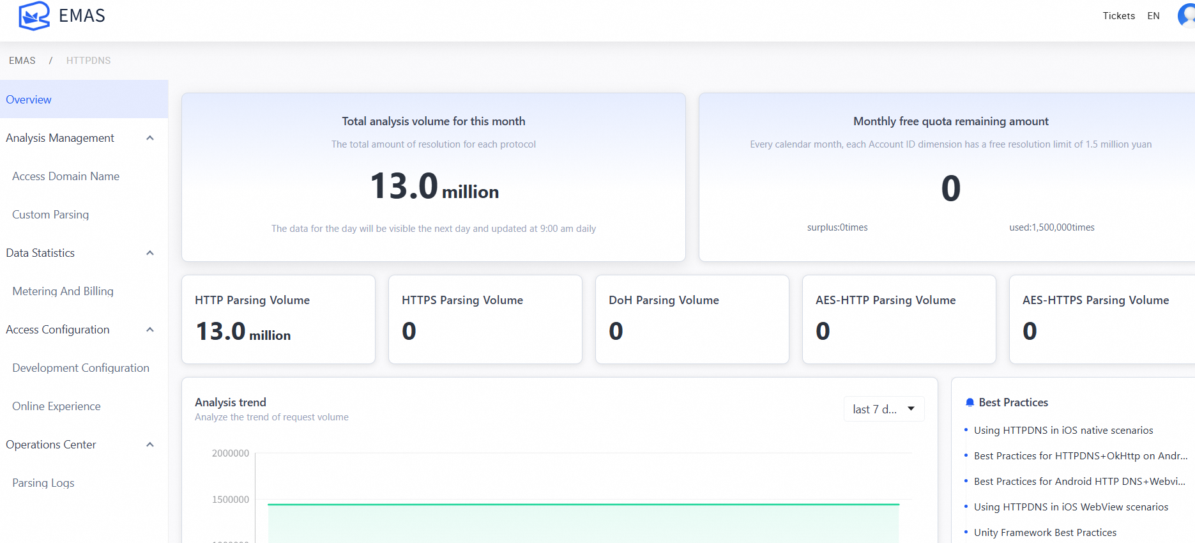The width and height of the screenshot is (1195, 543).
Task: Click the Analysis trend heading
Action: [231, 402]
